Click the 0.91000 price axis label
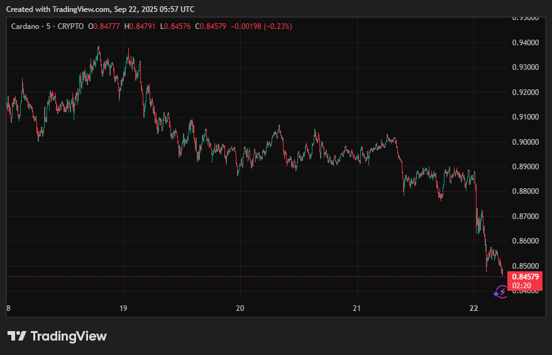552x355 pixels. [525, 117]
